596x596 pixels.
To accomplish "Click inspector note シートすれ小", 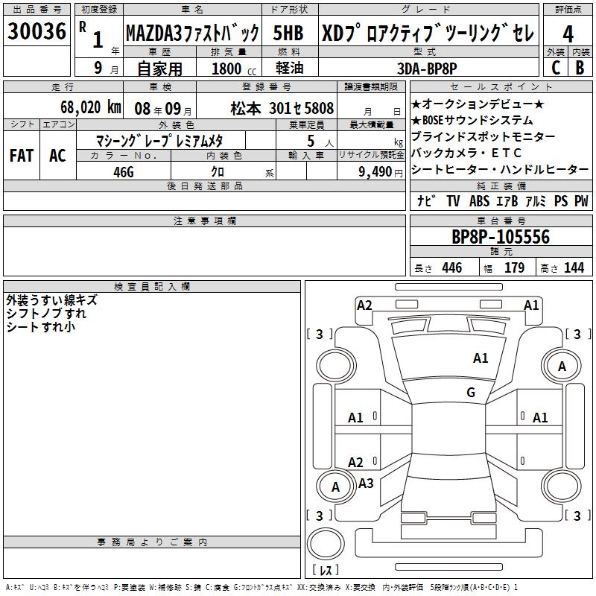I will point(41,327).
